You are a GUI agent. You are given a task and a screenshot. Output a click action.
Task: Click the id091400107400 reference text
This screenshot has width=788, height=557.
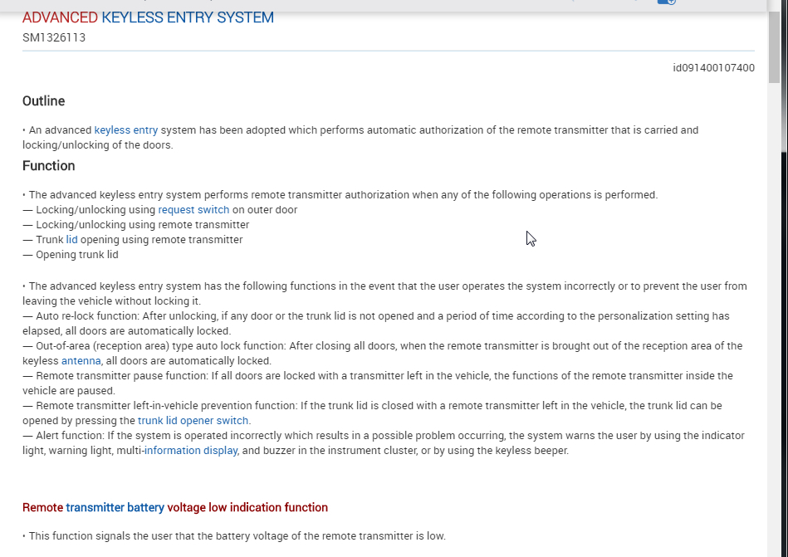(x=713, y=68)
